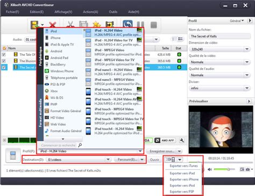Screen dimensions: 255x196
Task: Click the red X remove icon
Action: pos(52,25)
